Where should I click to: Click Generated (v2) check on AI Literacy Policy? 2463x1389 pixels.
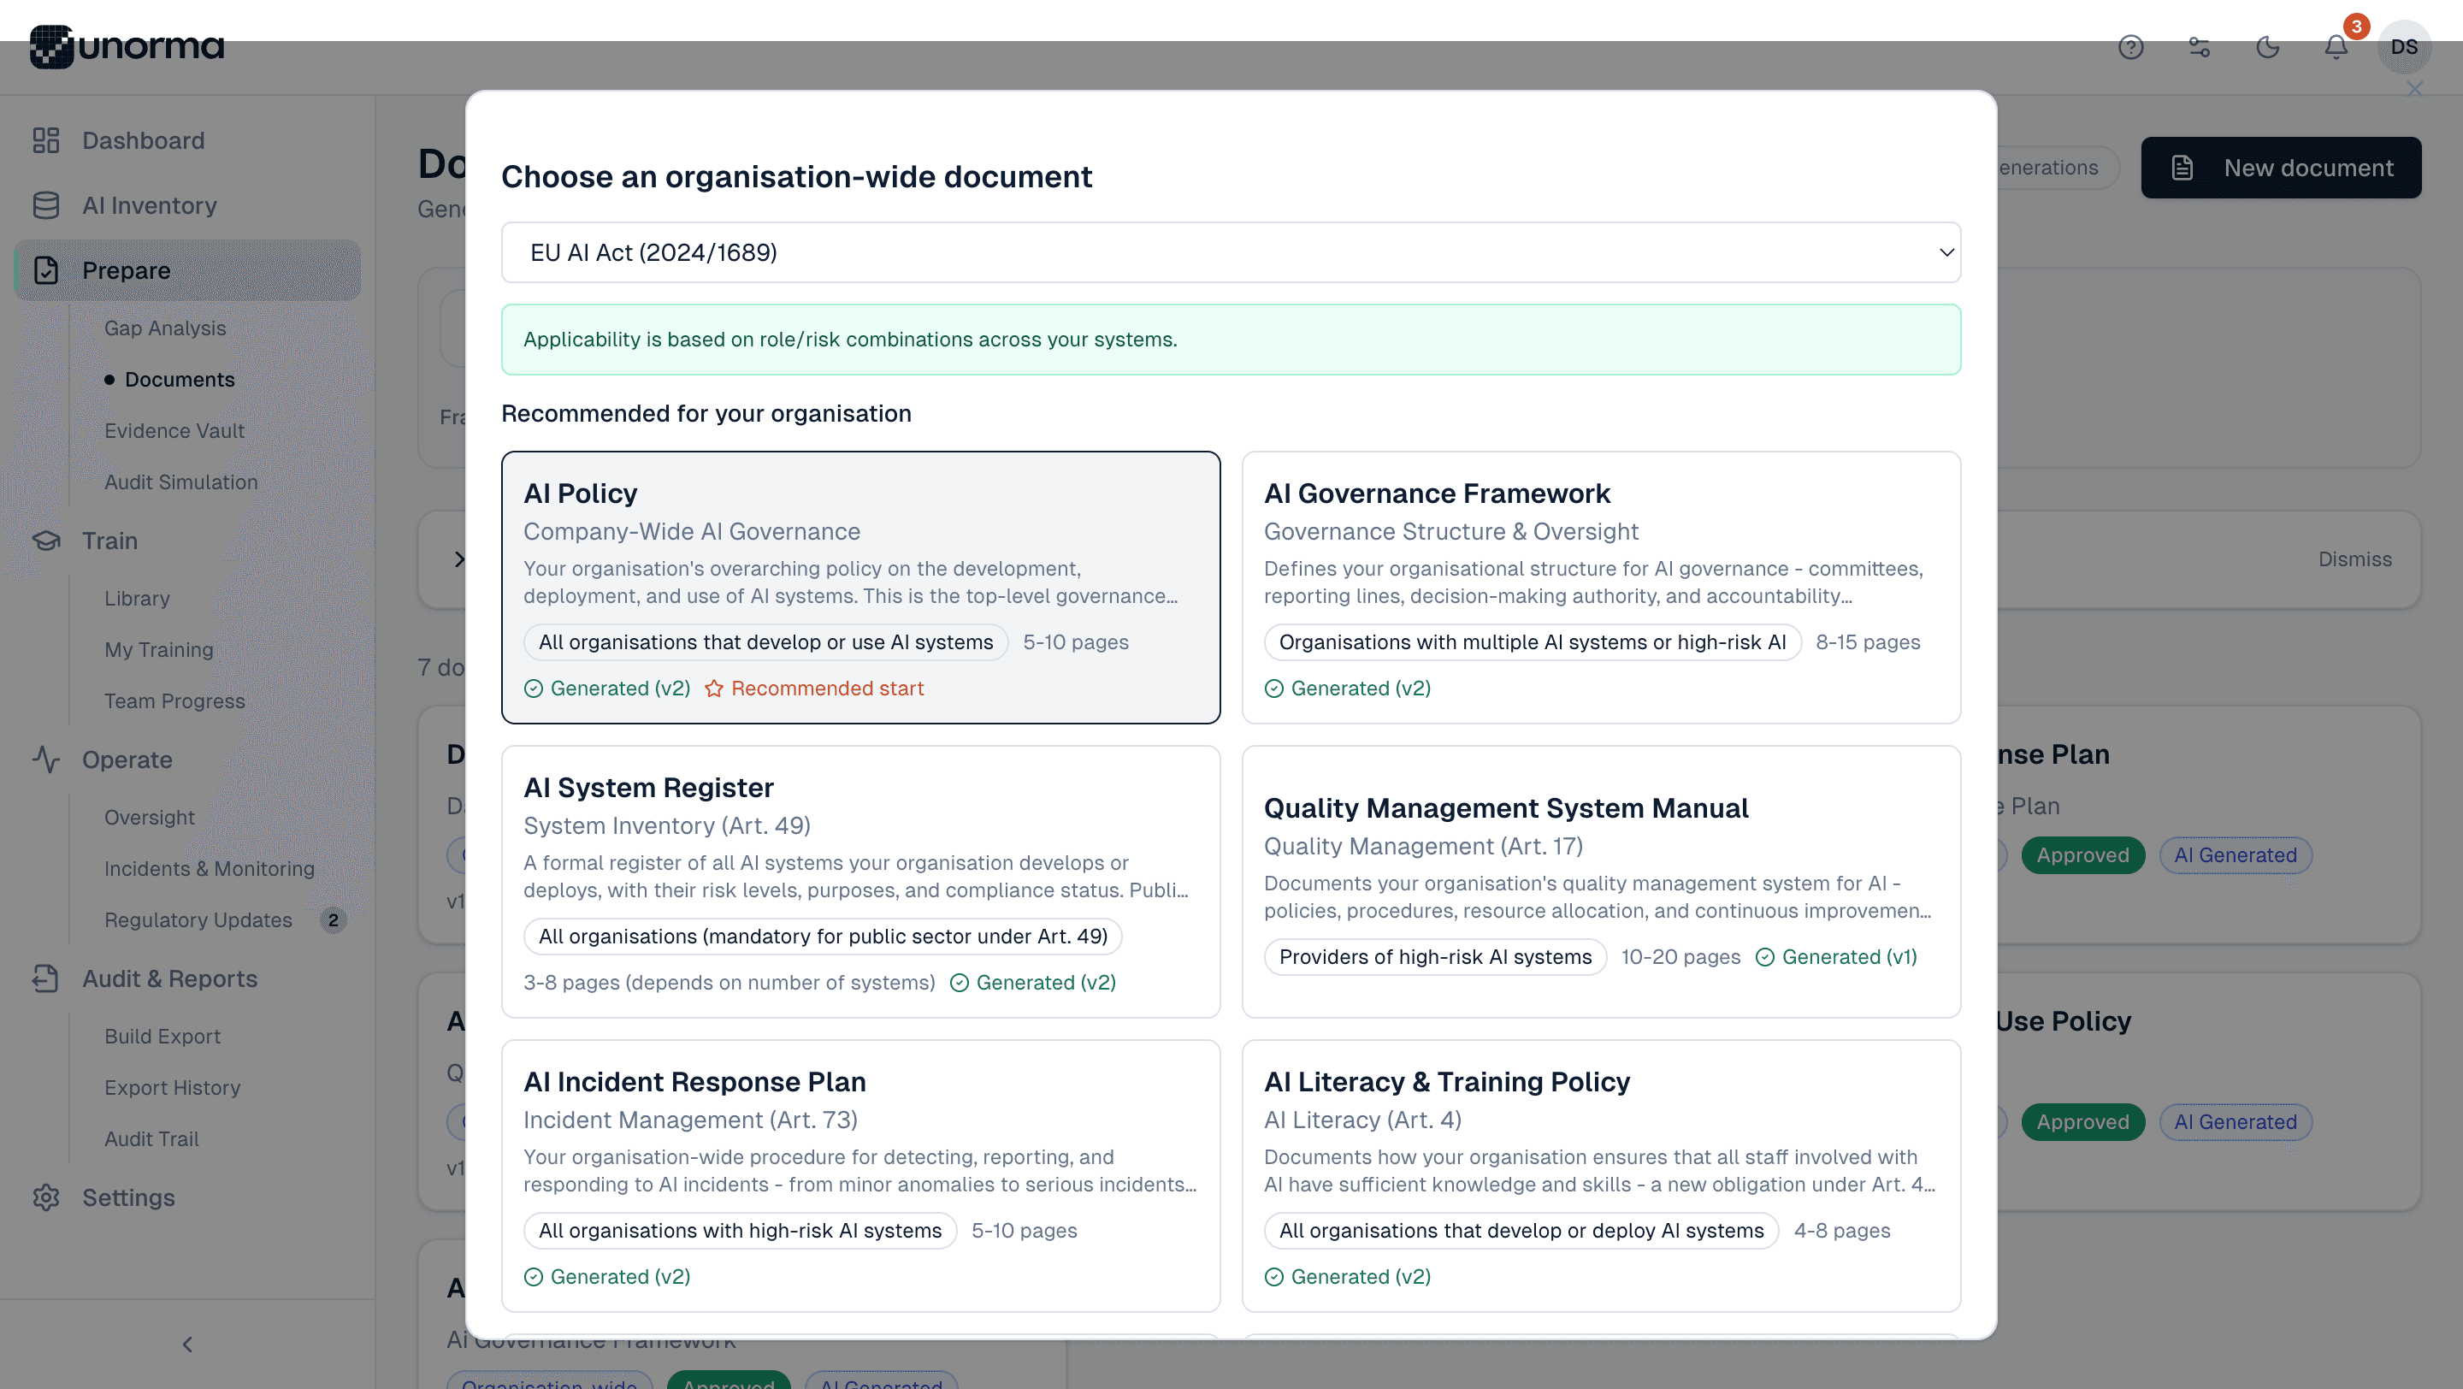coord(1273,1278)
